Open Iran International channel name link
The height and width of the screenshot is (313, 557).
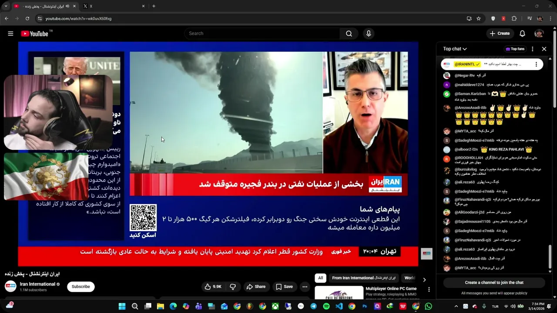(x=37, y=284)
